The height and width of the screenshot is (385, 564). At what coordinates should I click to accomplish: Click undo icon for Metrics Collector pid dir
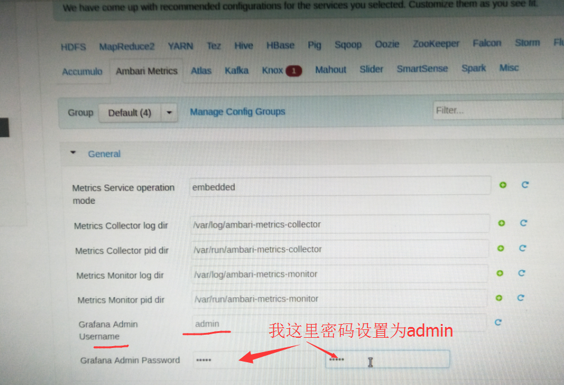pyautogui.click(x=523, y=248)
